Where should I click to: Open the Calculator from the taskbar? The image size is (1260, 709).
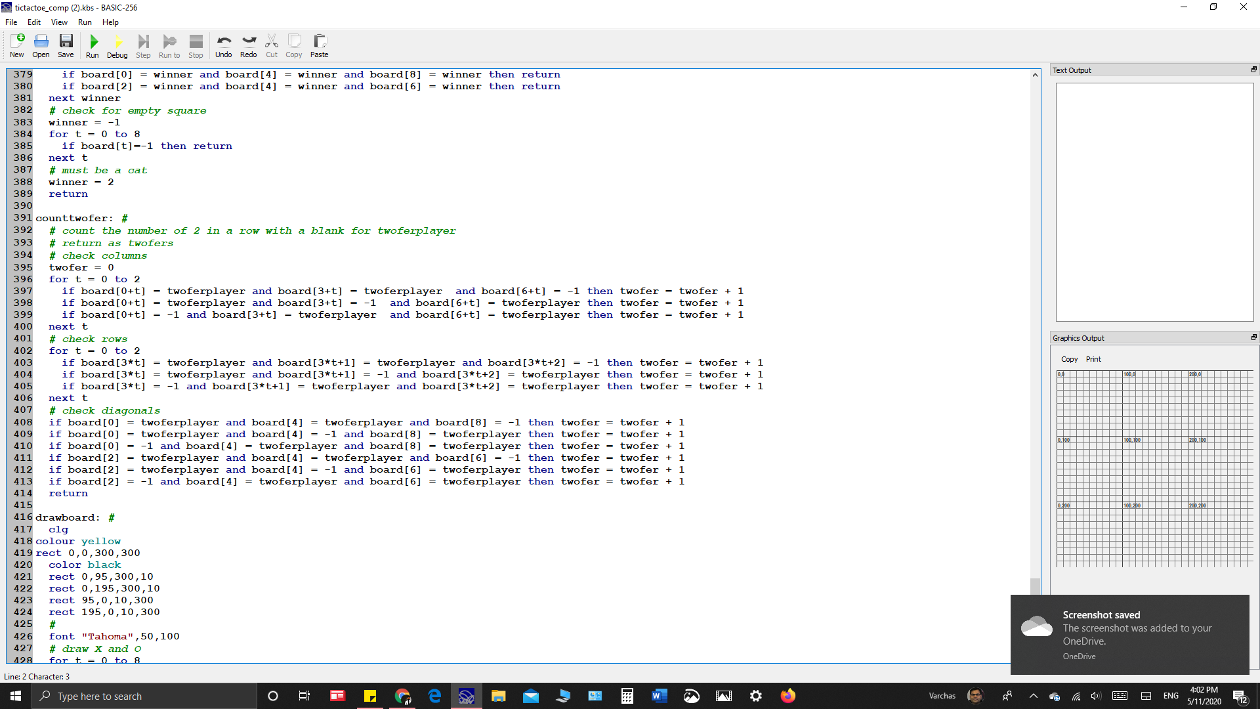coord(627,696)
